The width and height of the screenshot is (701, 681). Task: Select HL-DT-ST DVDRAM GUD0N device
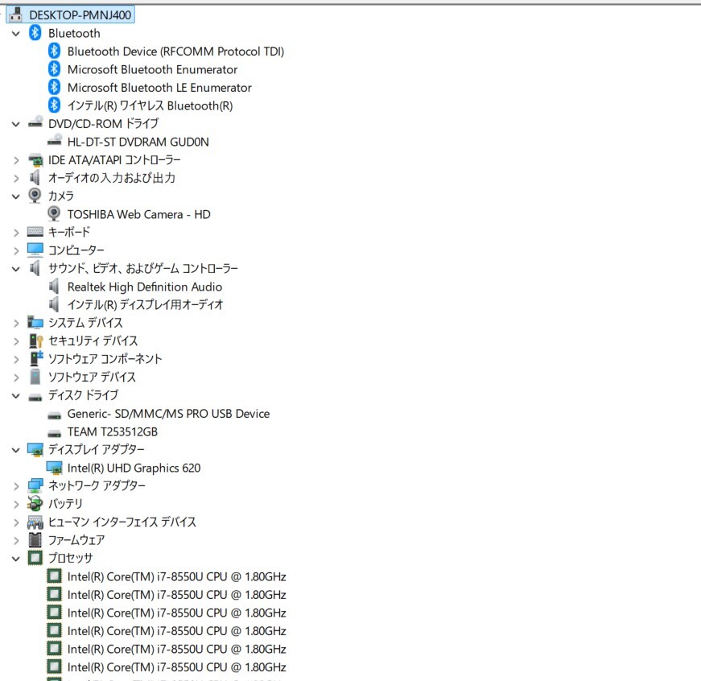138,142
